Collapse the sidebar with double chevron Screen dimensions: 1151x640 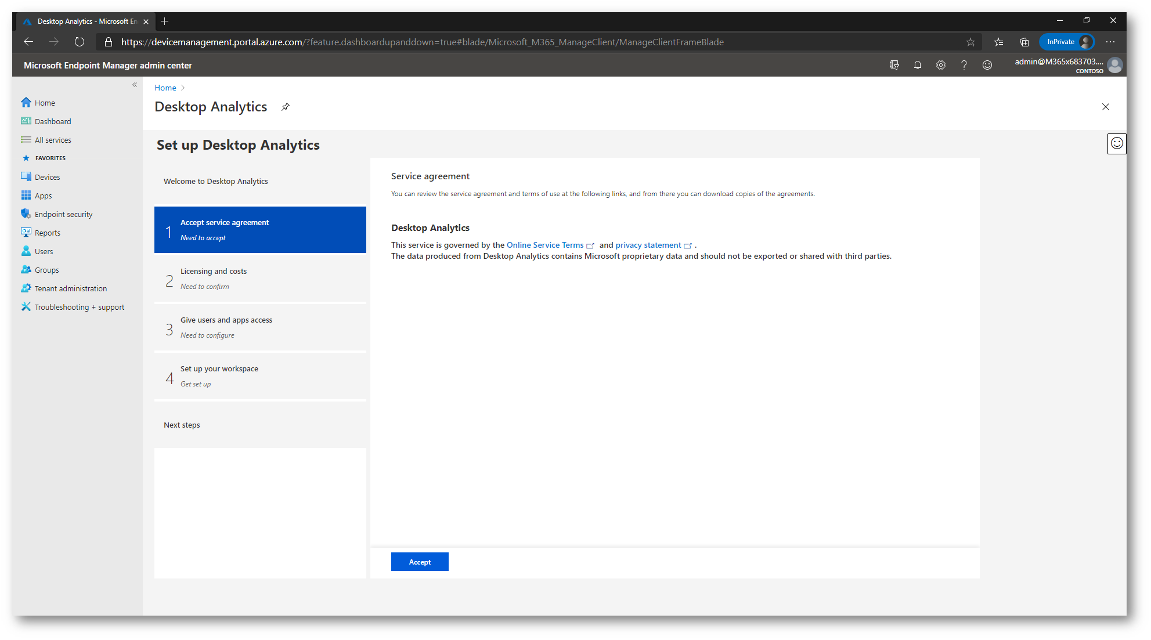[x=135, y=85]
